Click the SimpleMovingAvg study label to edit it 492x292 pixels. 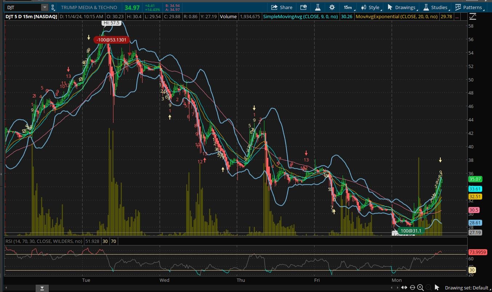[x=301, y=16]
